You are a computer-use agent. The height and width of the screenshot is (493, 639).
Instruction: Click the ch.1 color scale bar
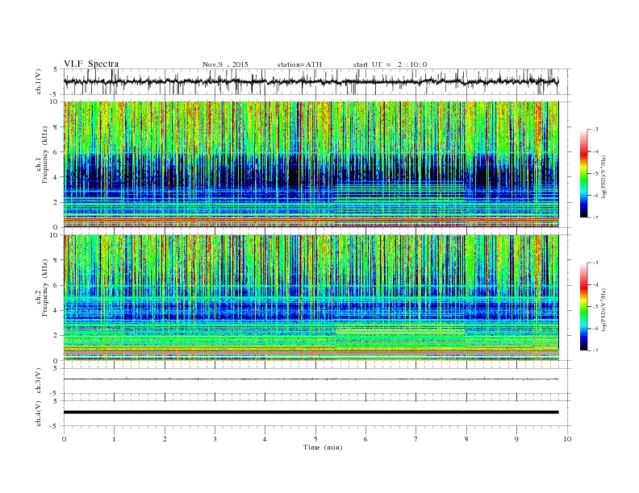click(x=583, y=173)
